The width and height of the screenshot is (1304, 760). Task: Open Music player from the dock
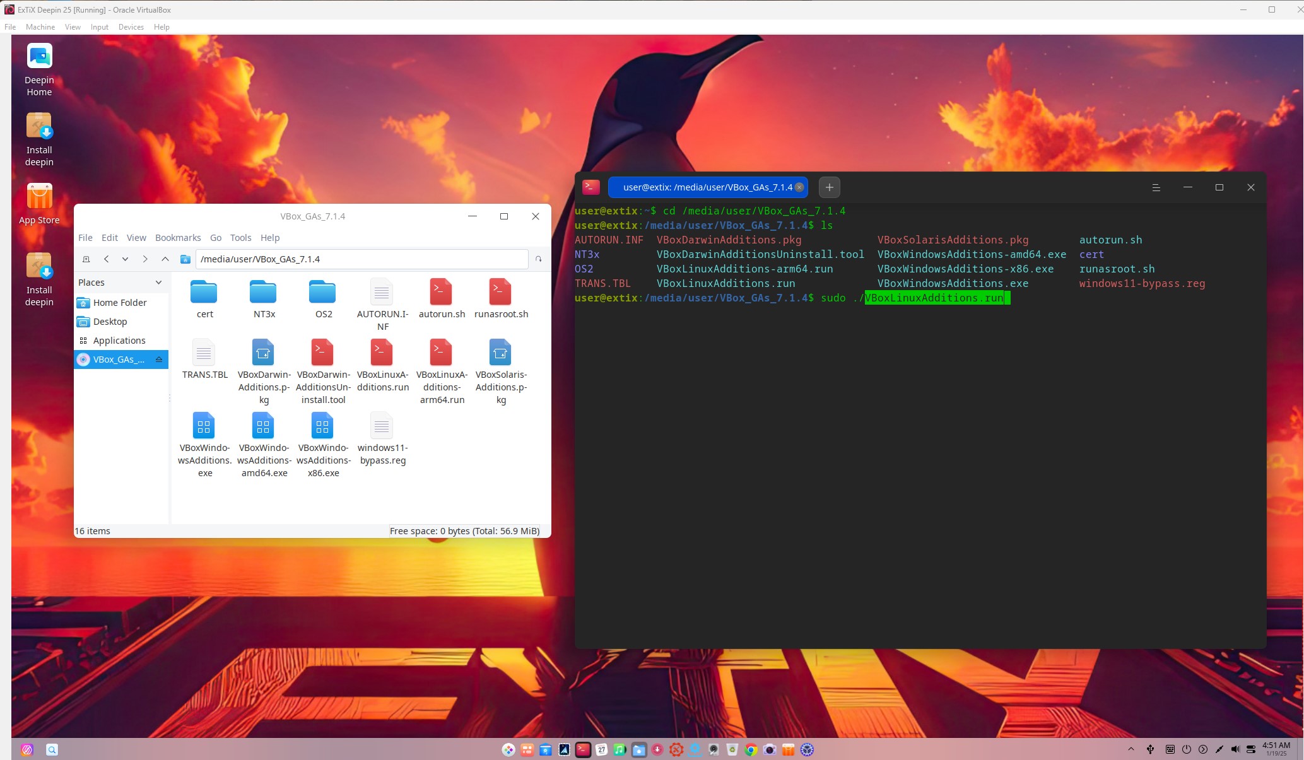click(620, 749)
